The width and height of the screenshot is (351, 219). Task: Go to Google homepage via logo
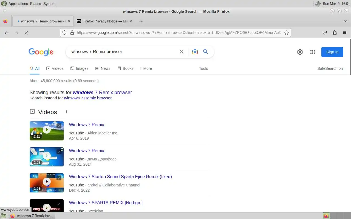coord(41,52)
